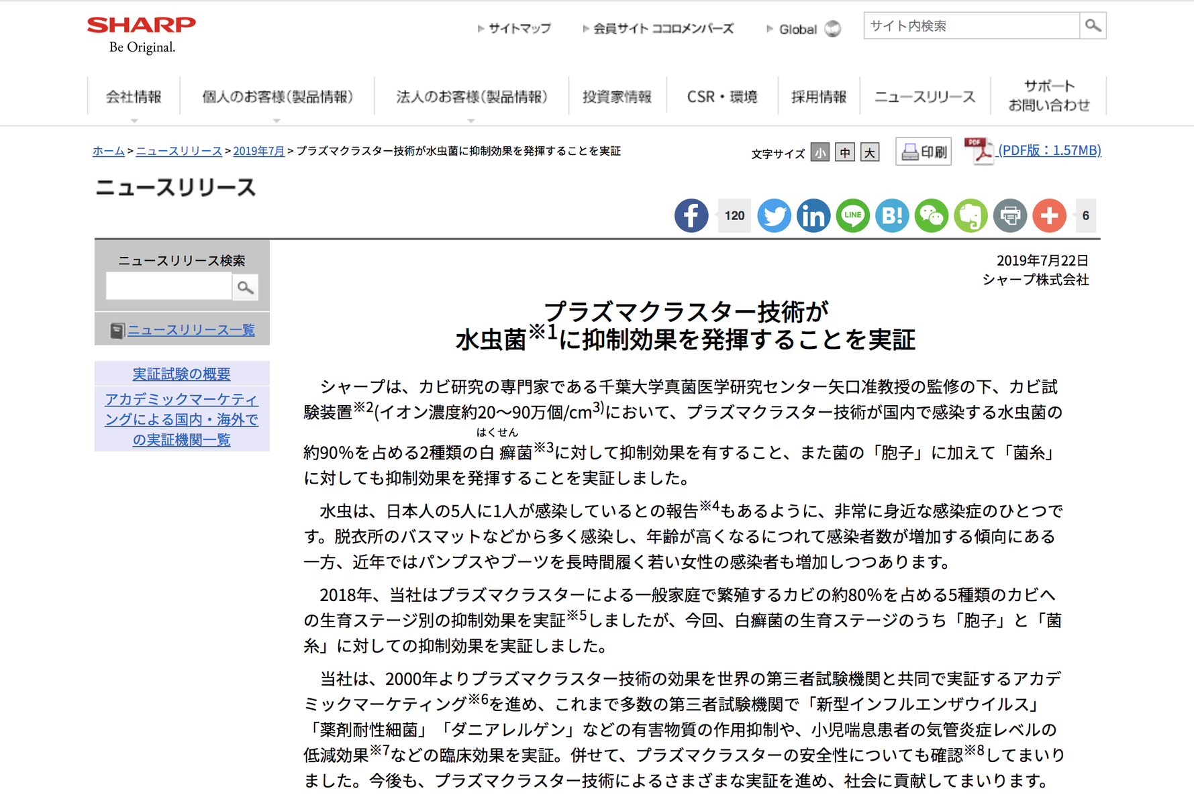Open the ニュースリリース menu item
The width and height of the screenshot is (1194, 805).
[x=925, y=97]
